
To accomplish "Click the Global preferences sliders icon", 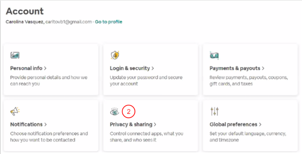I will click(214, 111).
